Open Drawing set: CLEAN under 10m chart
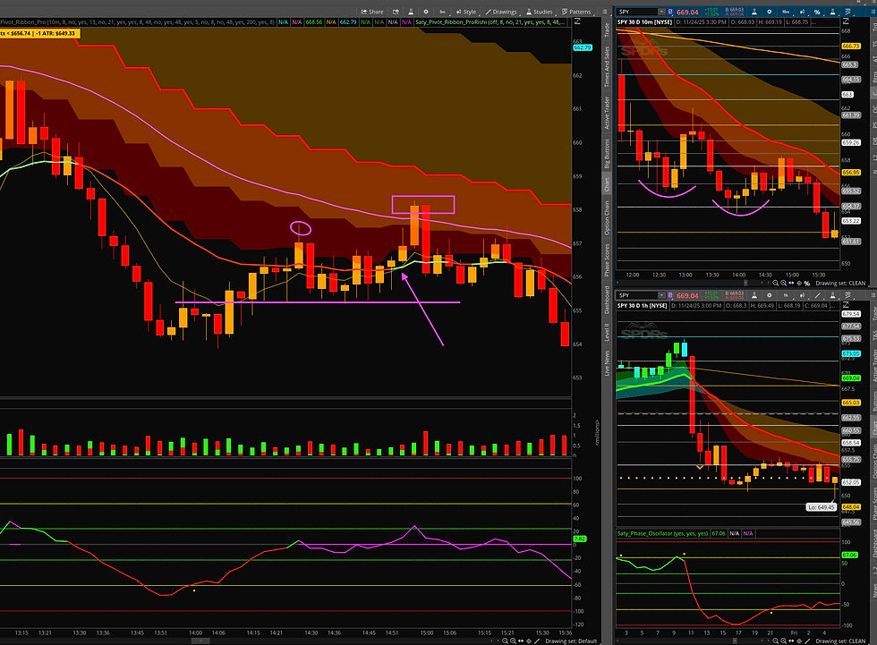Viewport: 877px width, 645px height. [x=840, y=283]
